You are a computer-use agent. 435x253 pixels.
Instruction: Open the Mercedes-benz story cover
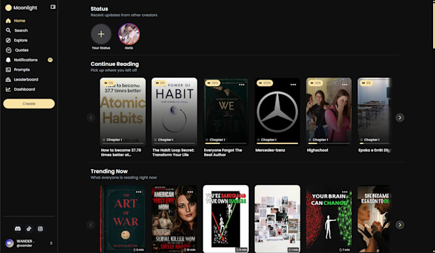tap(278, 111)
